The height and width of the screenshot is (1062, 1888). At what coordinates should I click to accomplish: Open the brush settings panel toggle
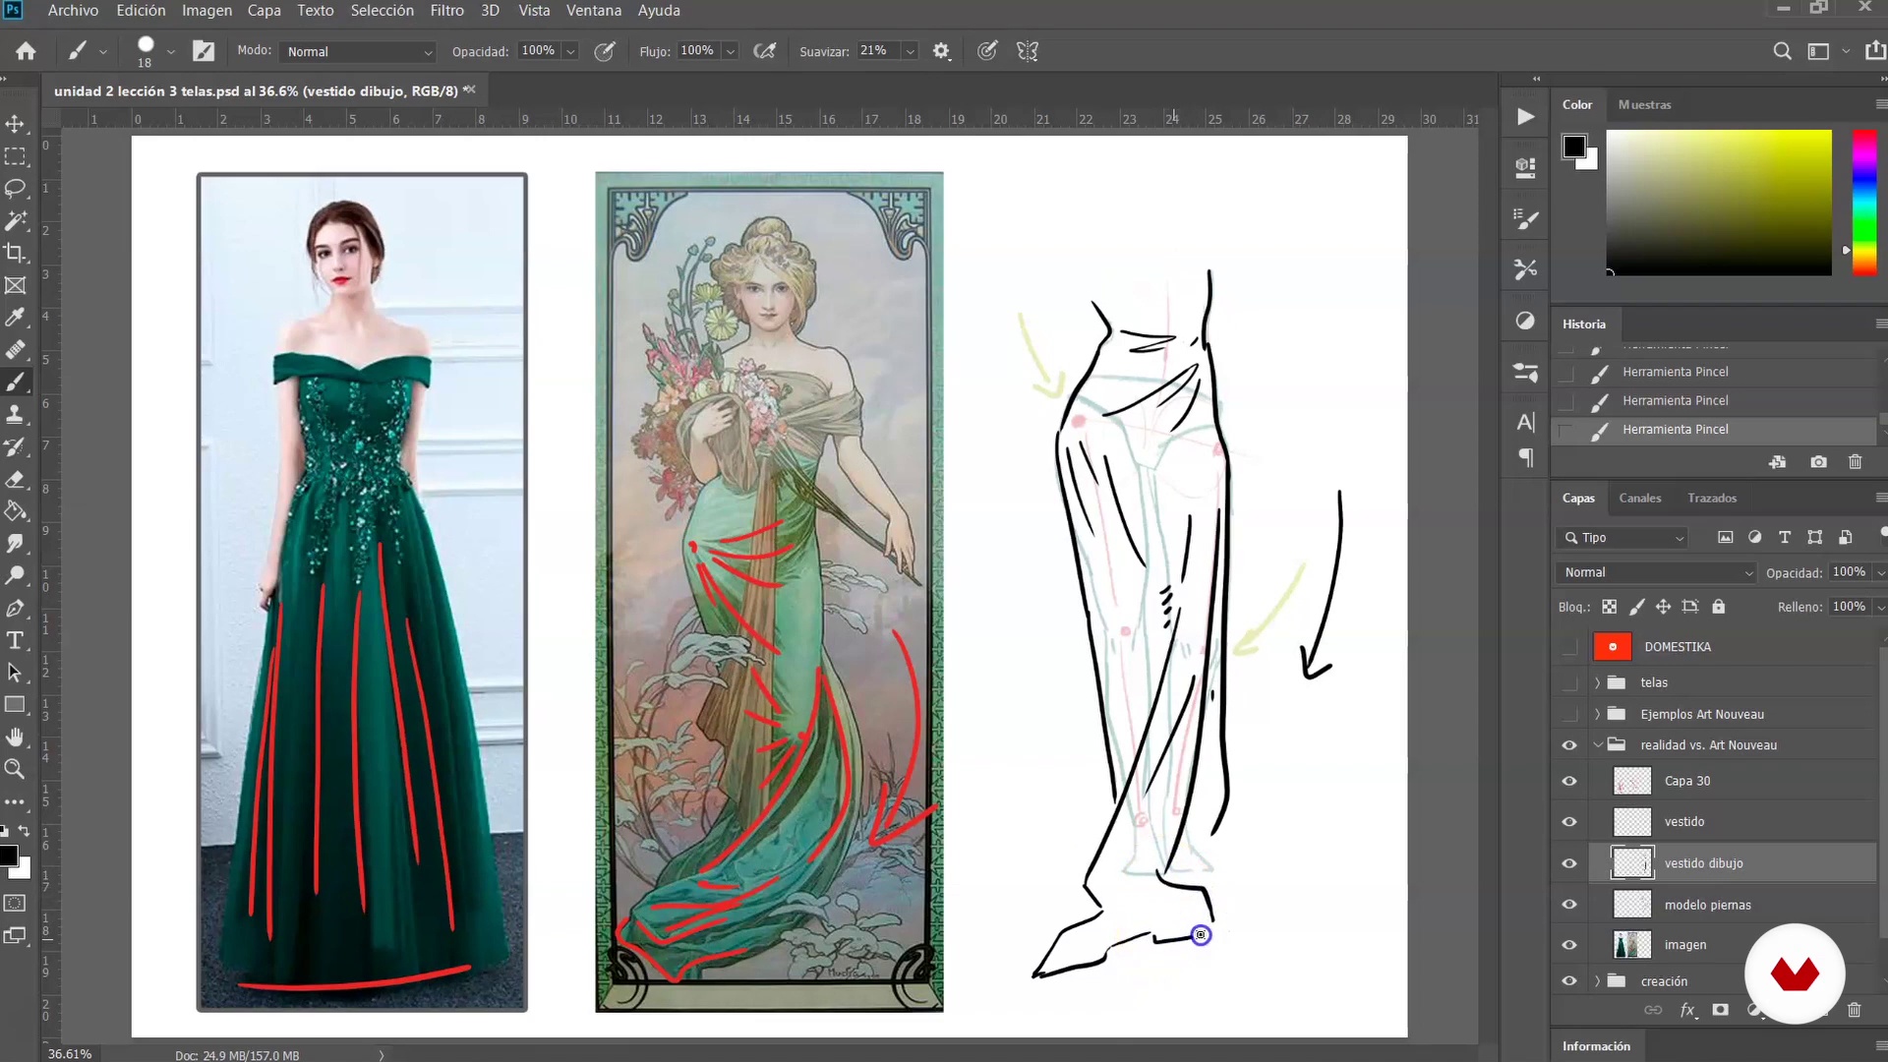(x=204, y=51)
